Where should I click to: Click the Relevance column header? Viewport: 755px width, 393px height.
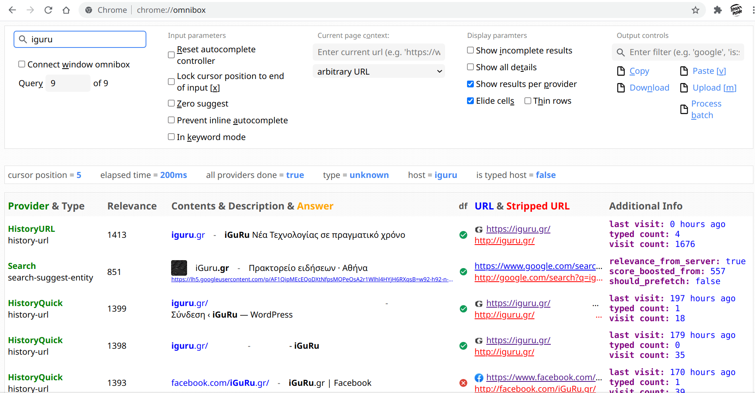tap(132, 206)
